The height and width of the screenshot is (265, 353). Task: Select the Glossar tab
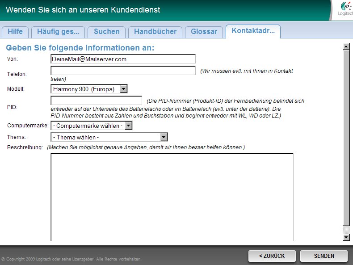pos(204,32)
